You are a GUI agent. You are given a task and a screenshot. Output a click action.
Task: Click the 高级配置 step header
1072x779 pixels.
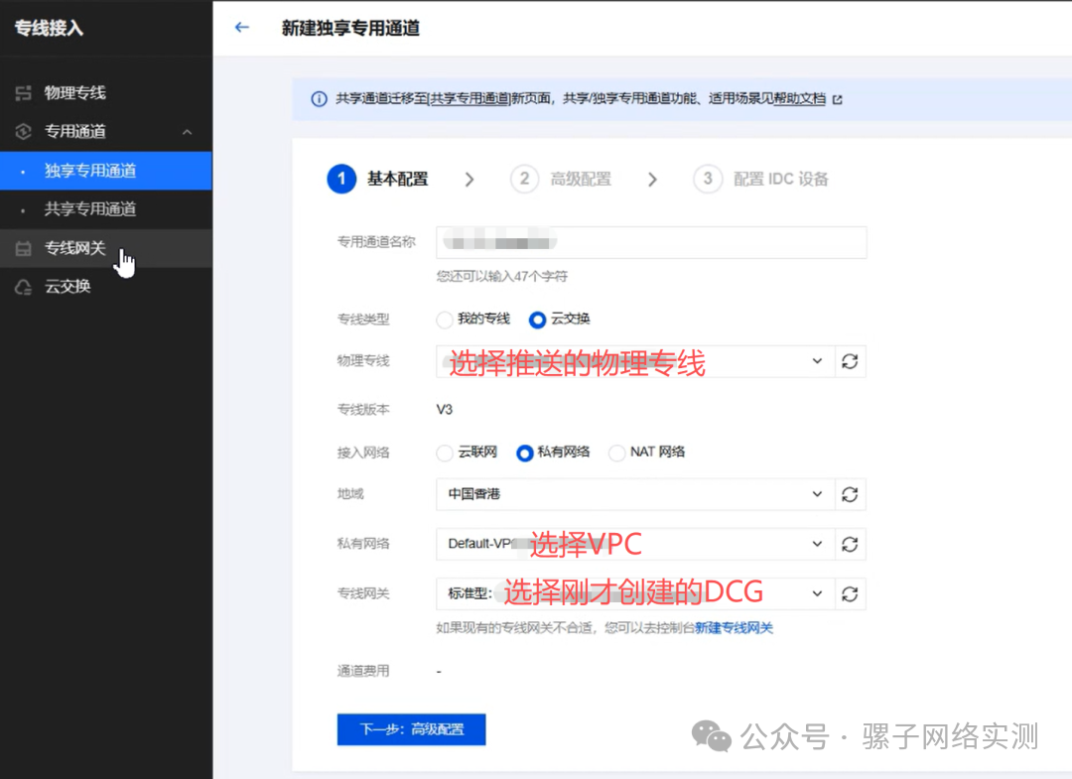[562, 180]
